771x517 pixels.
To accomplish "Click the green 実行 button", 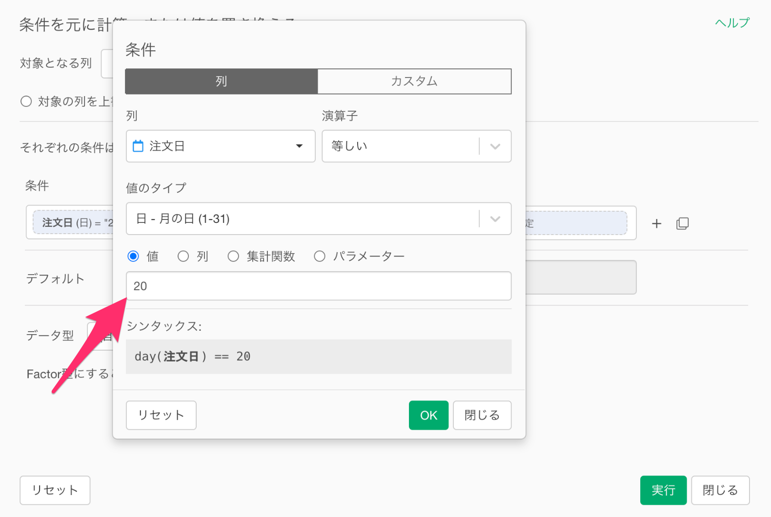I will (x=663, y=490).
